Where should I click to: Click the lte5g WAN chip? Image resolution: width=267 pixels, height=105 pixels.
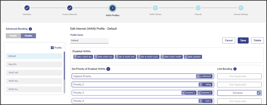(x=206, y=85)
